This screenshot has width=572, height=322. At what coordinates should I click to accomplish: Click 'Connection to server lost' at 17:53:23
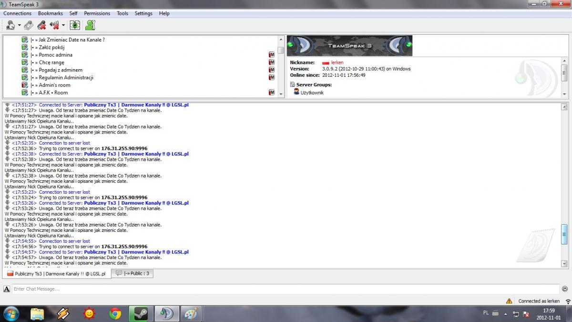click(x=64, y=192)
